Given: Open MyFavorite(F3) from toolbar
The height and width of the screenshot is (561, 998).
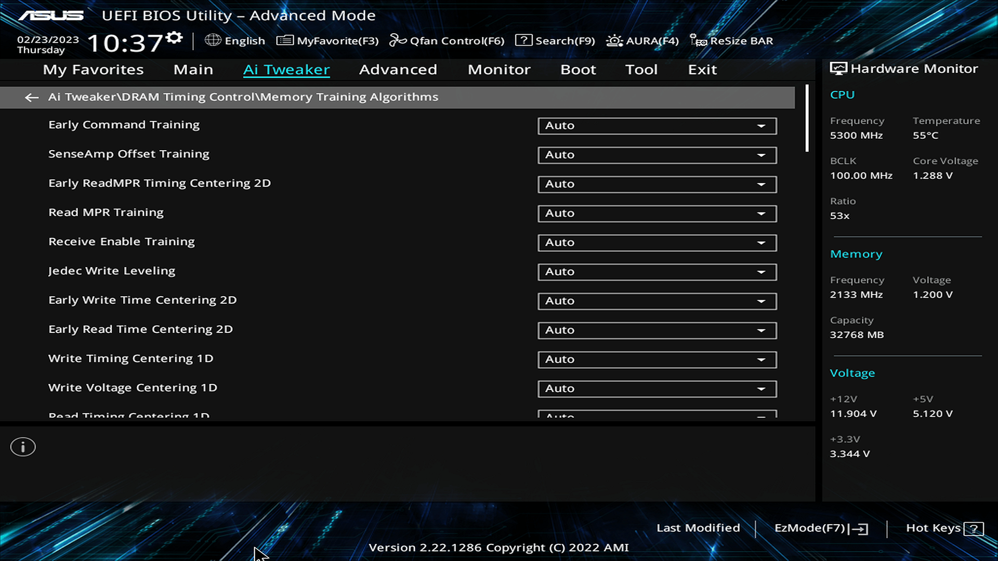Looking at the screenshot, I should (x=327, y=41).
